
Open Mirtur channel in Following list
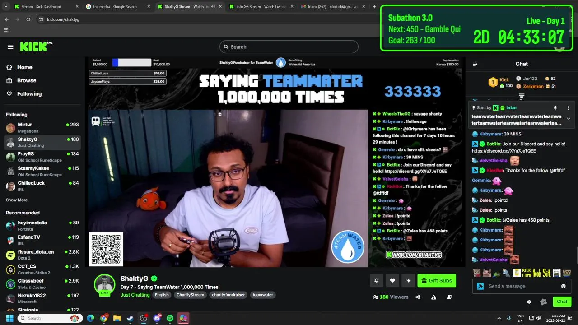pyautogui.click(x=42, y=128)
